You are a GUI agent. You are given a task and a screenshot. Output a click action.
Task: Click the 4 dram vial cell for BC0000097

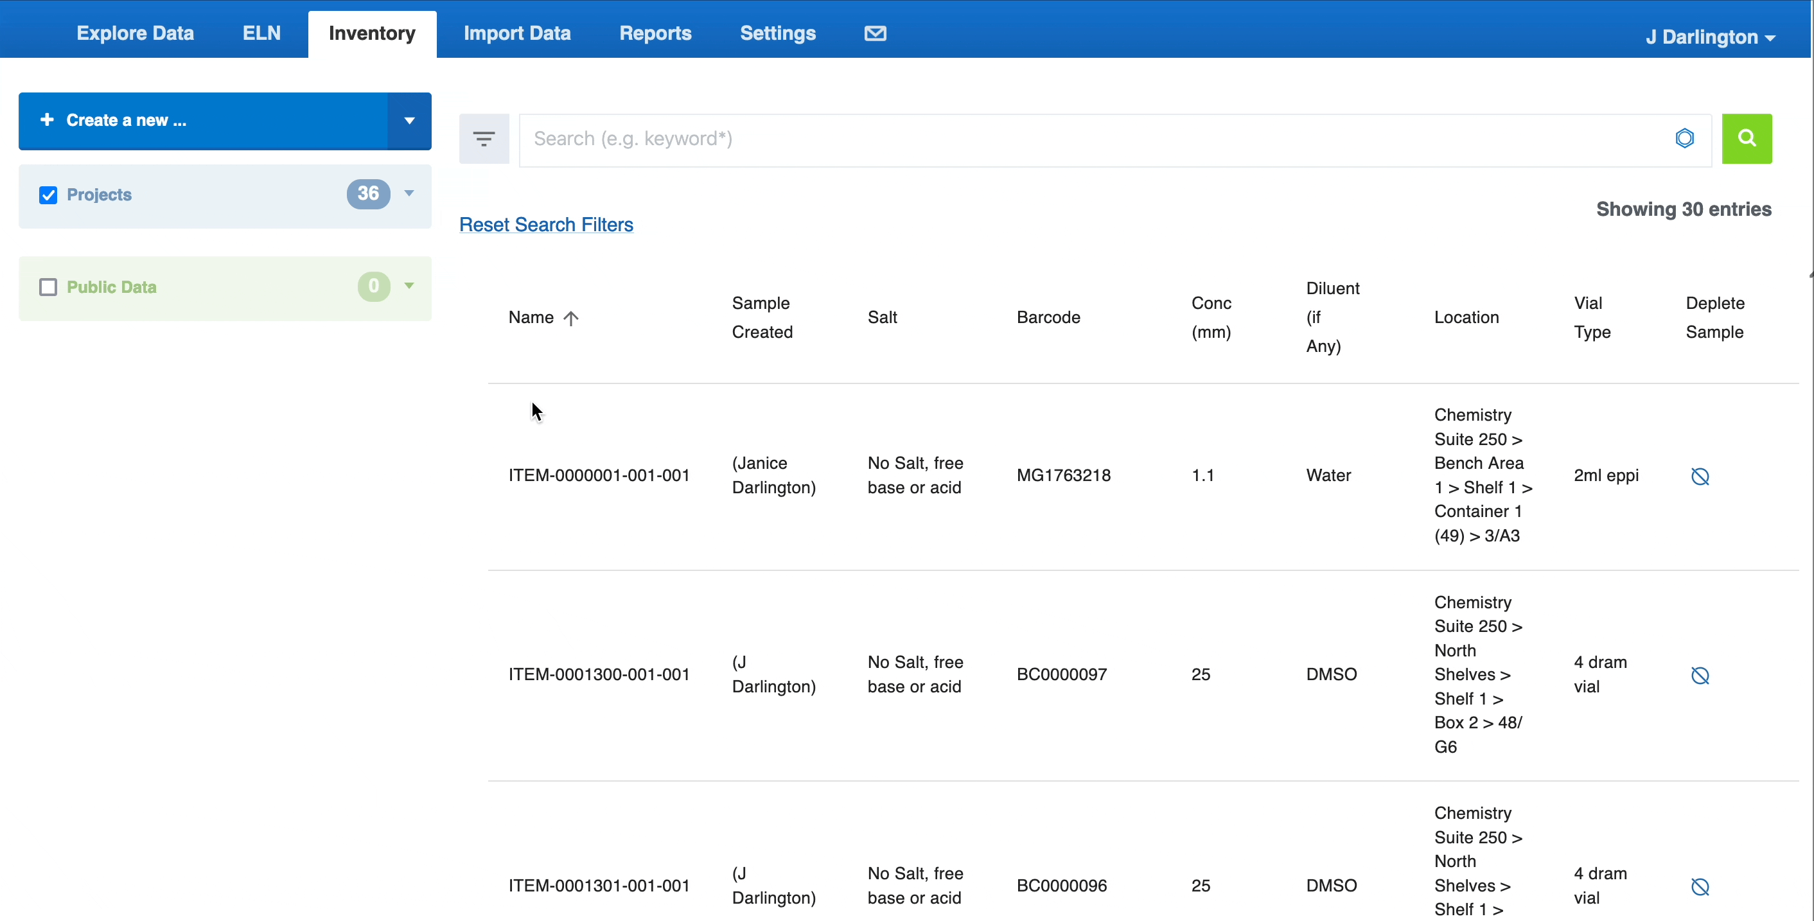click(1600, 674)
